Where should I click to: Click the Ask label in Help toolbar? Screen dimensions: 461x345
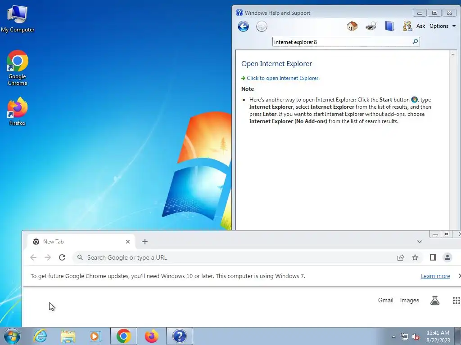click(x=420, y=26)
